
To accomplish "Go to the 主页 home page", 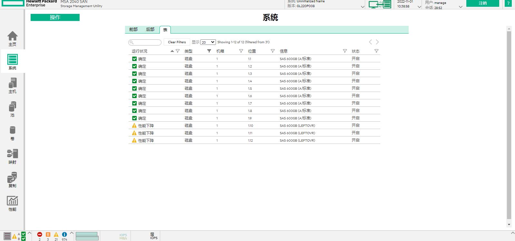I will 12,39.
